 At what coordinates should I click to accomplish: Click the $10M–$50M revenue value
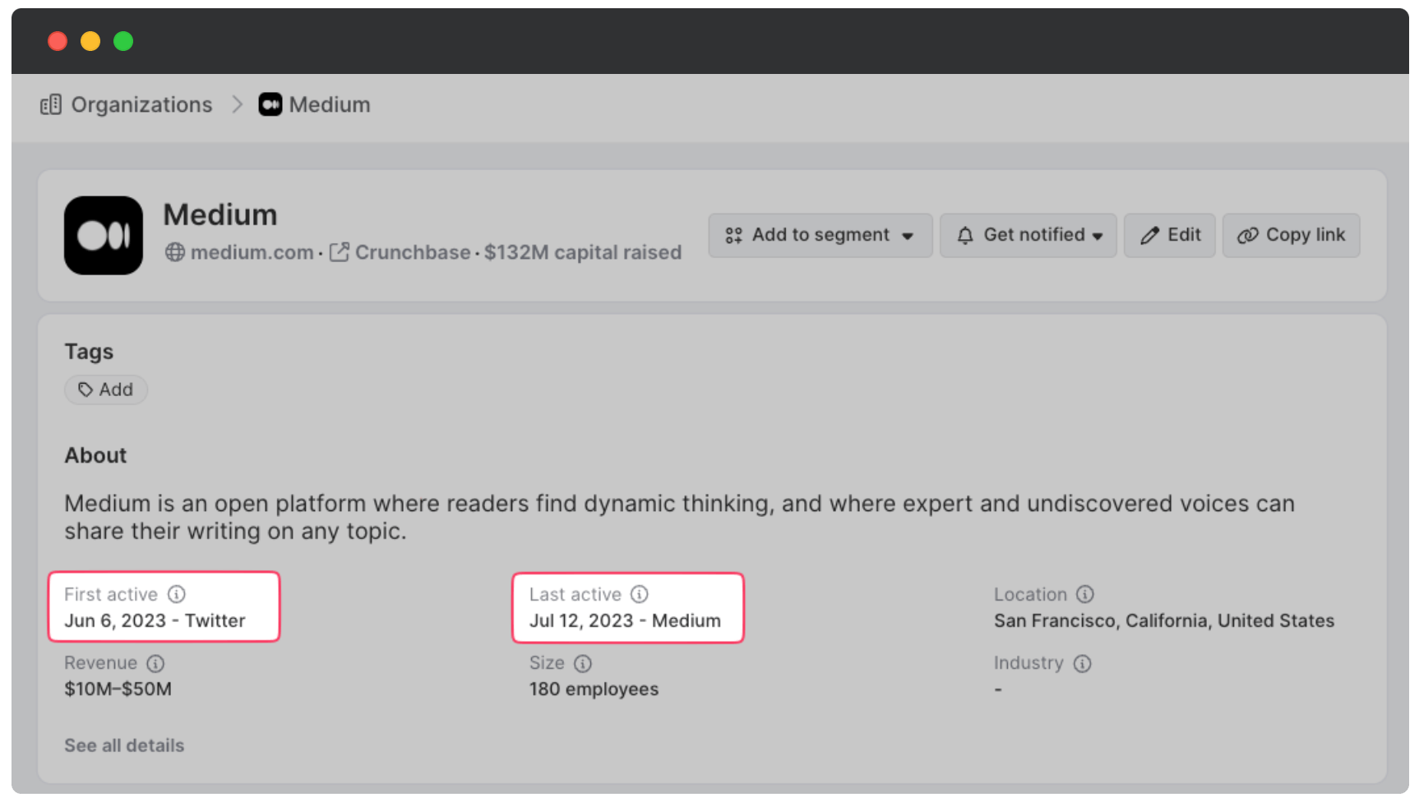click(118, 689)
